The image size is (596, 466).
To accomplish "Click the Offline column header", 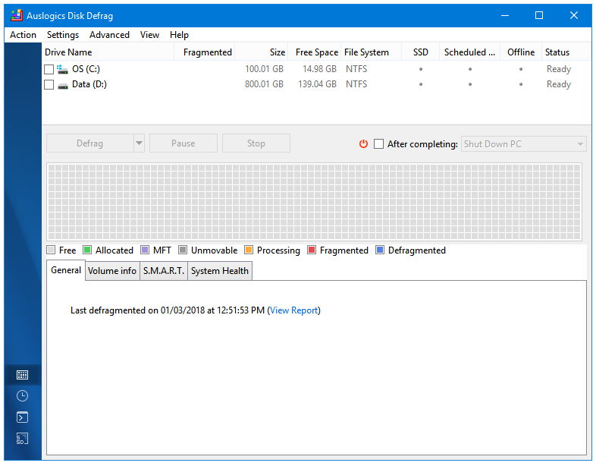I will point(521,52).
